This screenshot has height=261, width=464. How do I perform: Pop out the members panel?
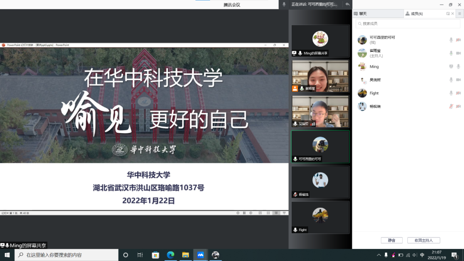tap(448, 14)
